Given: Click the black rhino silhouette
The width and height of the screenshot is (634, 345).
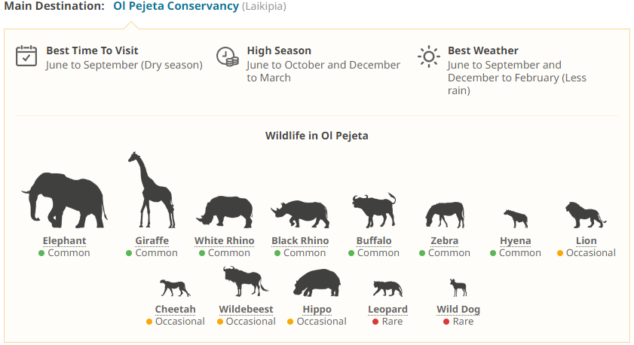Looking at the screenshot, I should pos(300,213).
